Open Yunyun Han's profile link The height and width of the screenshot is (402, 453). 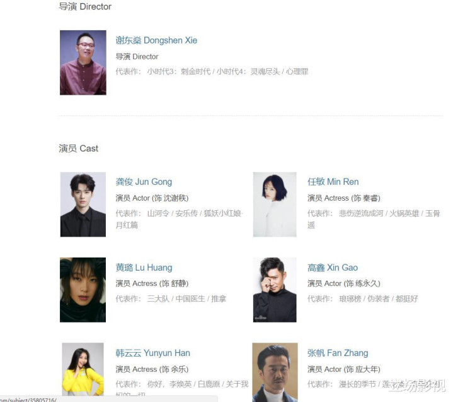pos(153,353)
